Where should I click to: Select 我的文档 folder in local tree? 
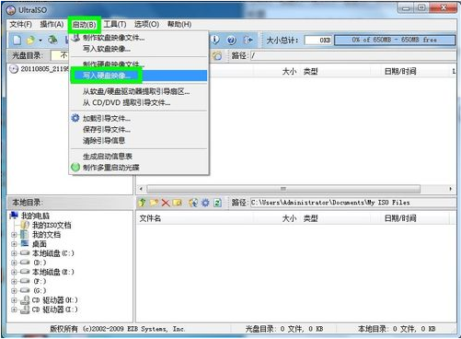tap(46, 235)
